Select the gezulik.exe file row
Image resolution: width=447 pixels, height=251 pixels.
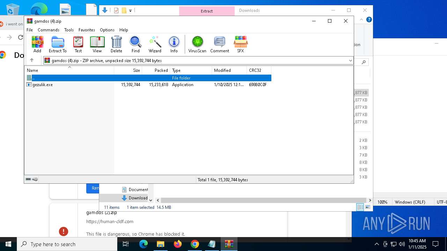148,85
